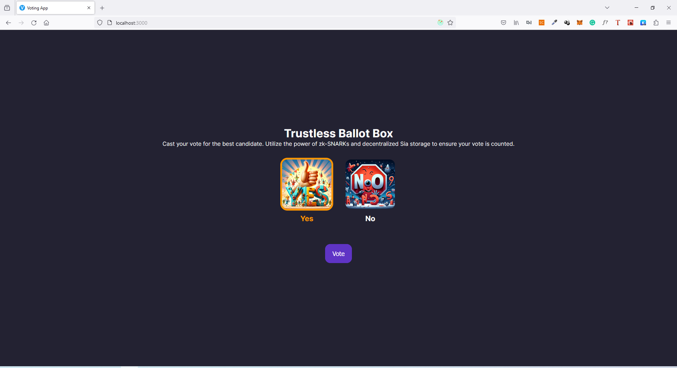This screenshot has width=677, height=368.
Task: Open a new tab with plus button
Action: (102, 8)
